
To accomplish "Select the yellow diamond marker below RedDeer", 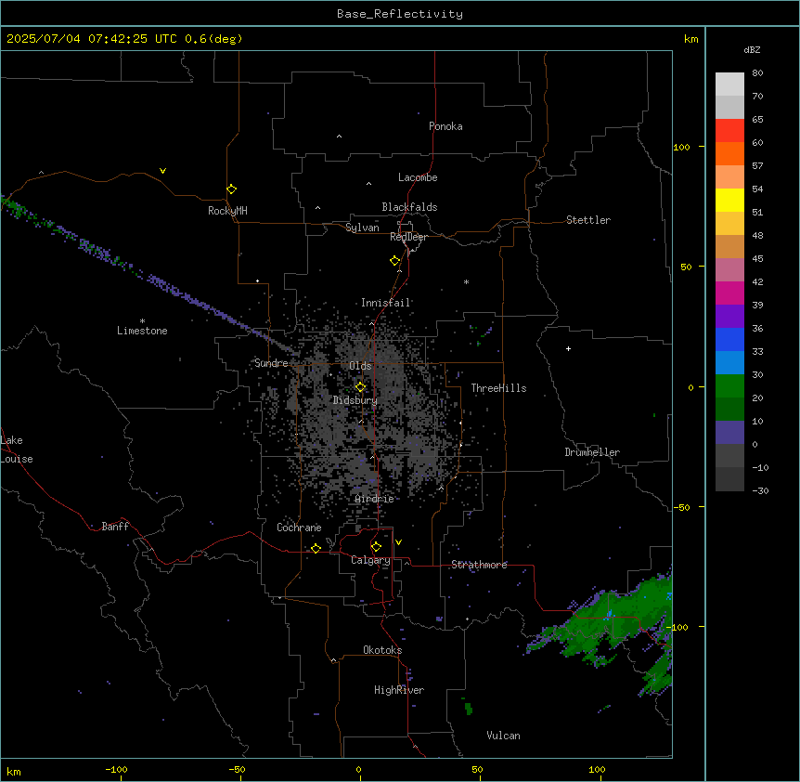I will [395, 261].
